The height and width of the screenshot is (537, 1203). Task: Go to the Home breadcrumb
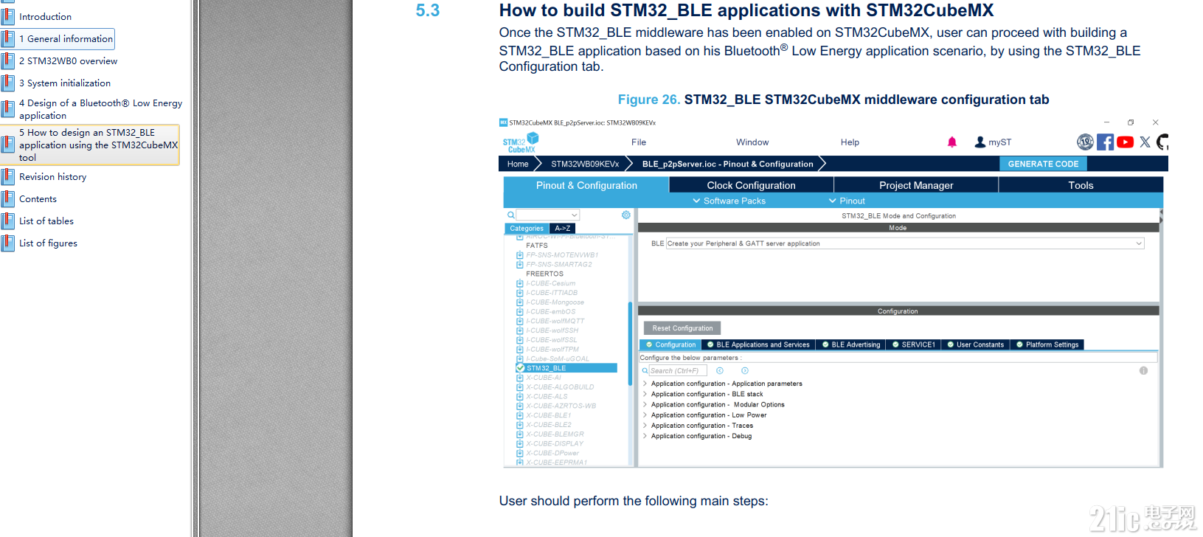tap(518, 164)
